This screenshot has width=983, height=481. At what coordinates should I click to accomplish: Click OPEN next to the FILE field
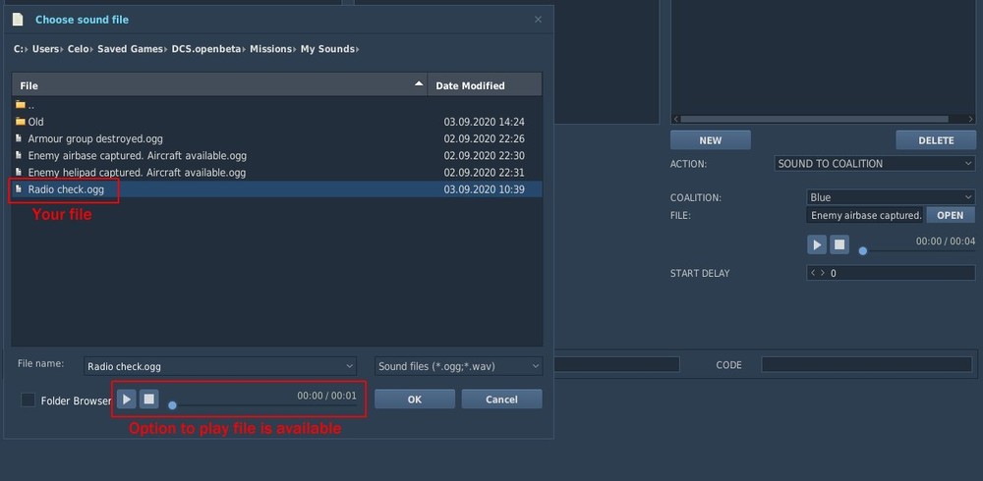click(950, 215)
